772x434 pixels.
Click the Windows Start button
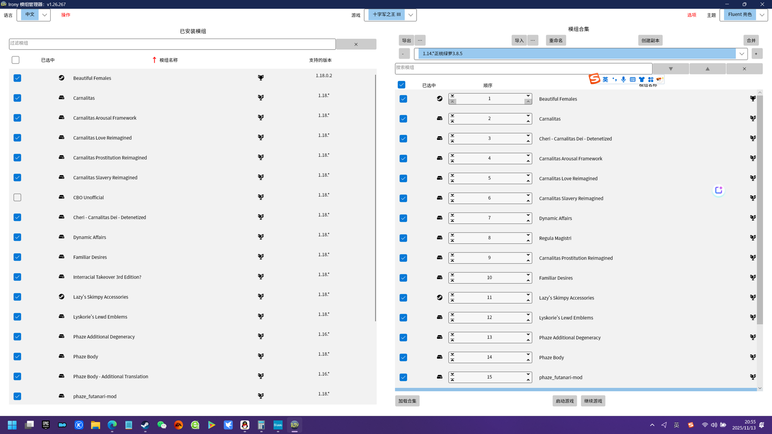pos(12,425)
